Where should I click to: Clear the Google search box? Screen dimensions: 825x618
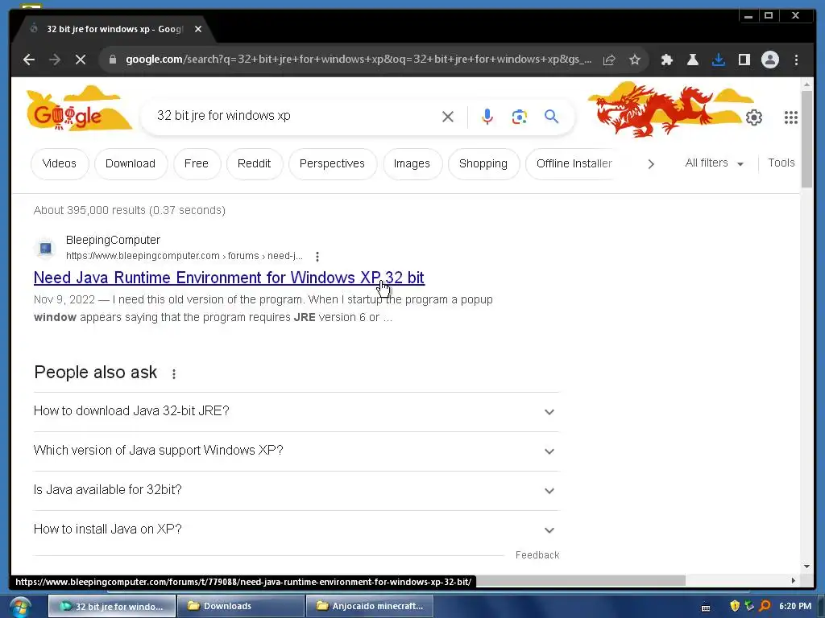coord(448,117)
